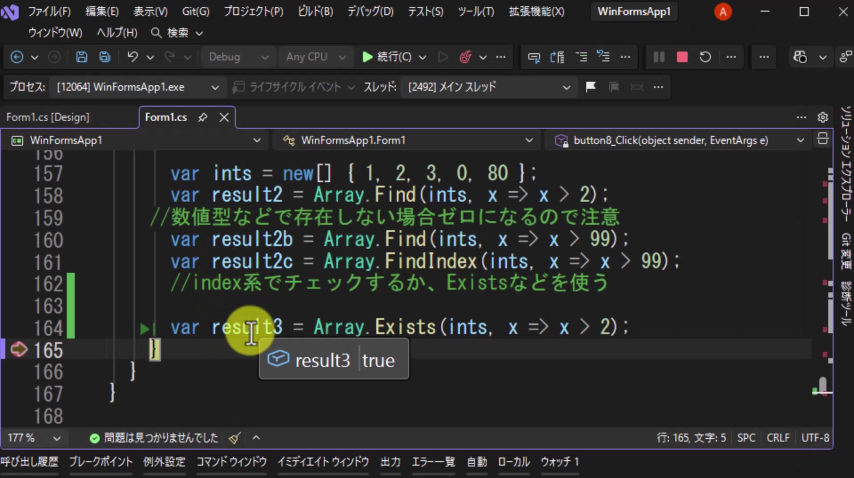Show the ローカル locals window tab
The image size is (854, 478).
pyautogui.click(x=514, y=462)
